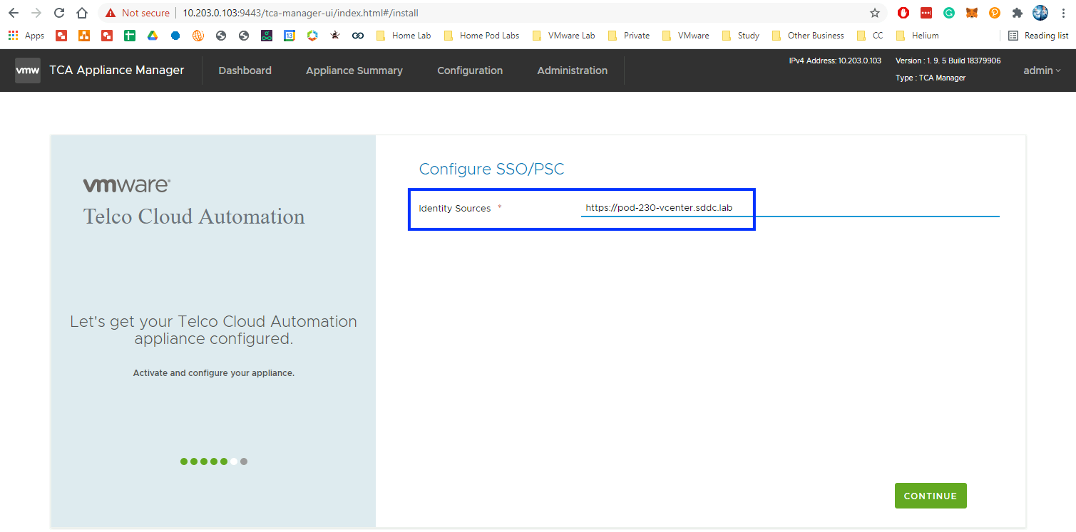The image size is (1076, 532).
Task: Open the Dashboard tab
Action: pyautogui.click(x=245, y=71)
